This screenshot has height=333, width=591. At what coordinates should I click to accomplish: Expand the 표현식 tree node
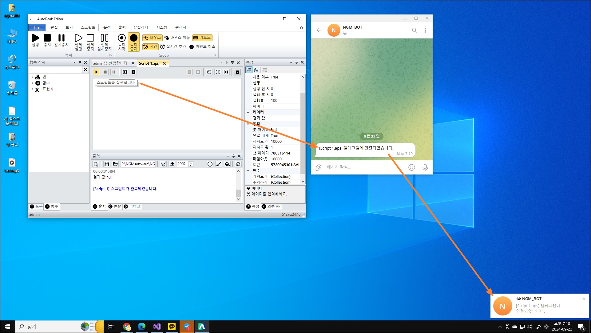32,89
